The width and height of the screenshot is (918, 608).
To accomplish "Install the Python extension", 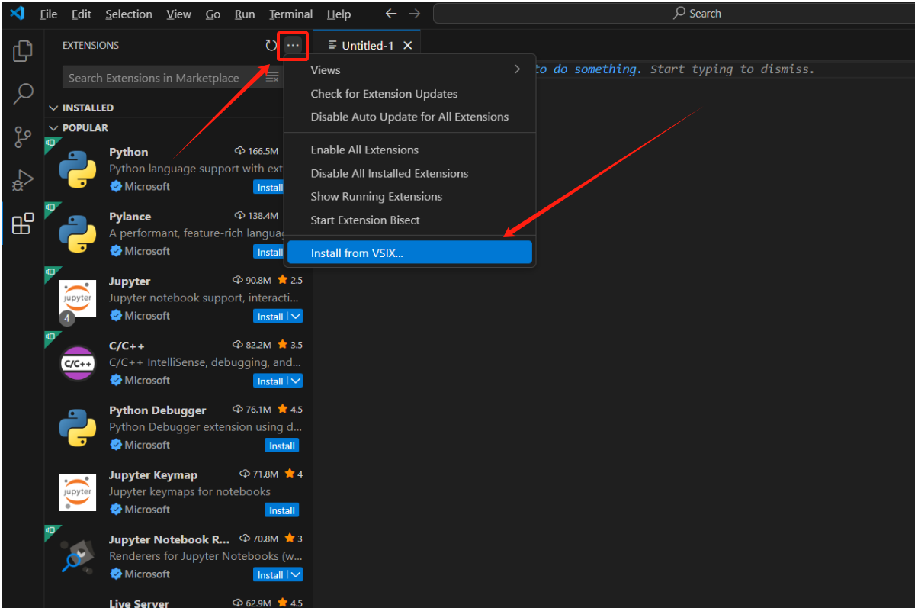I will 269,188.
